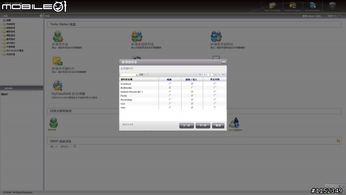Viewport: 346px width, 195px height.
Task: Close the 新增使用者 dialog
Action: [223, 62]
